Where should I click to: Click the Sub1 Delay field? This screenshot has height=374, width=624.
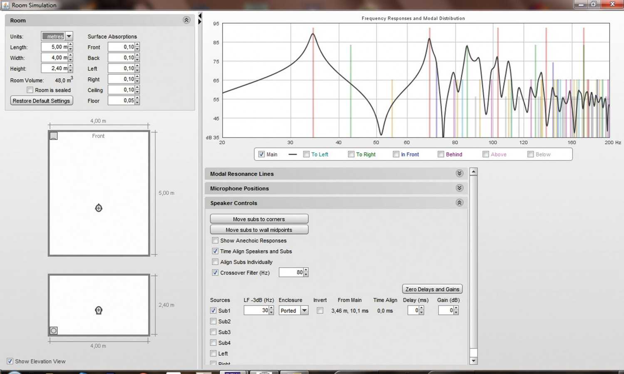coord(413,310)
